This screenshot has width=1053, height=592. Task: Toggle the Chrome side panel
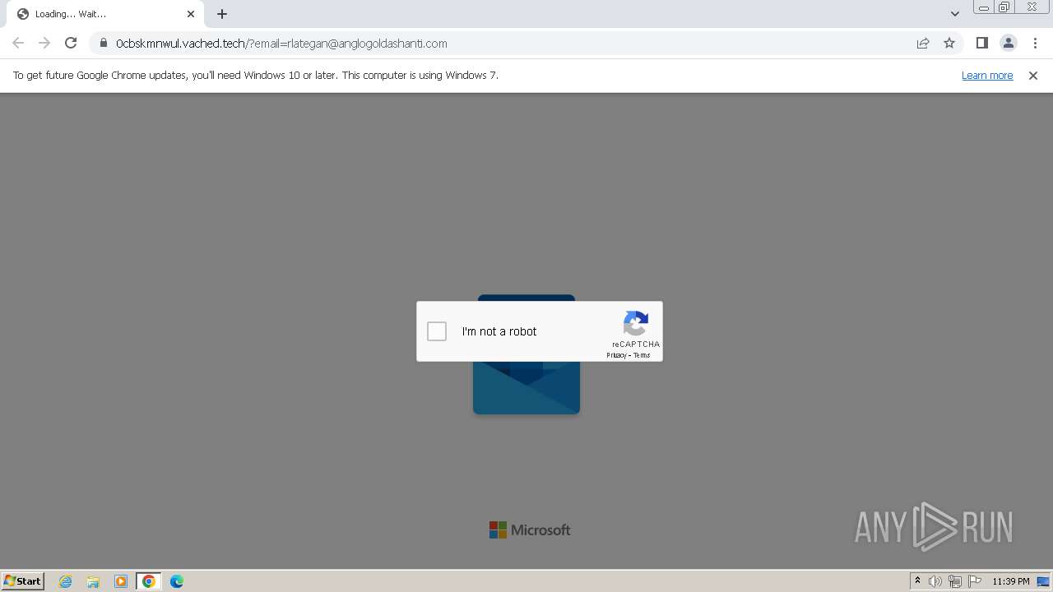(x=981, y=43)
